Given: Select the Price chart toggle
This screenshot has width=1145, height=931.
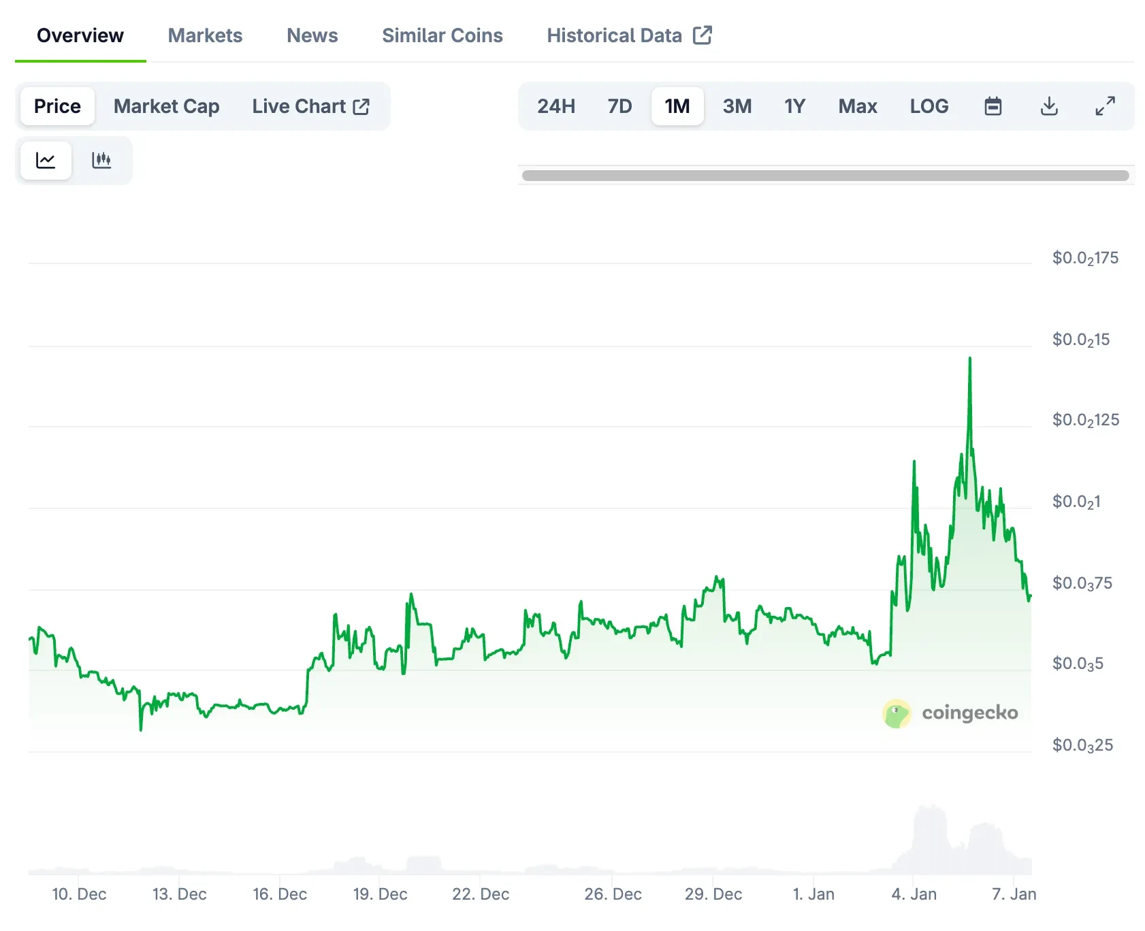Looking at the screenshot, I should click(57, 106).
